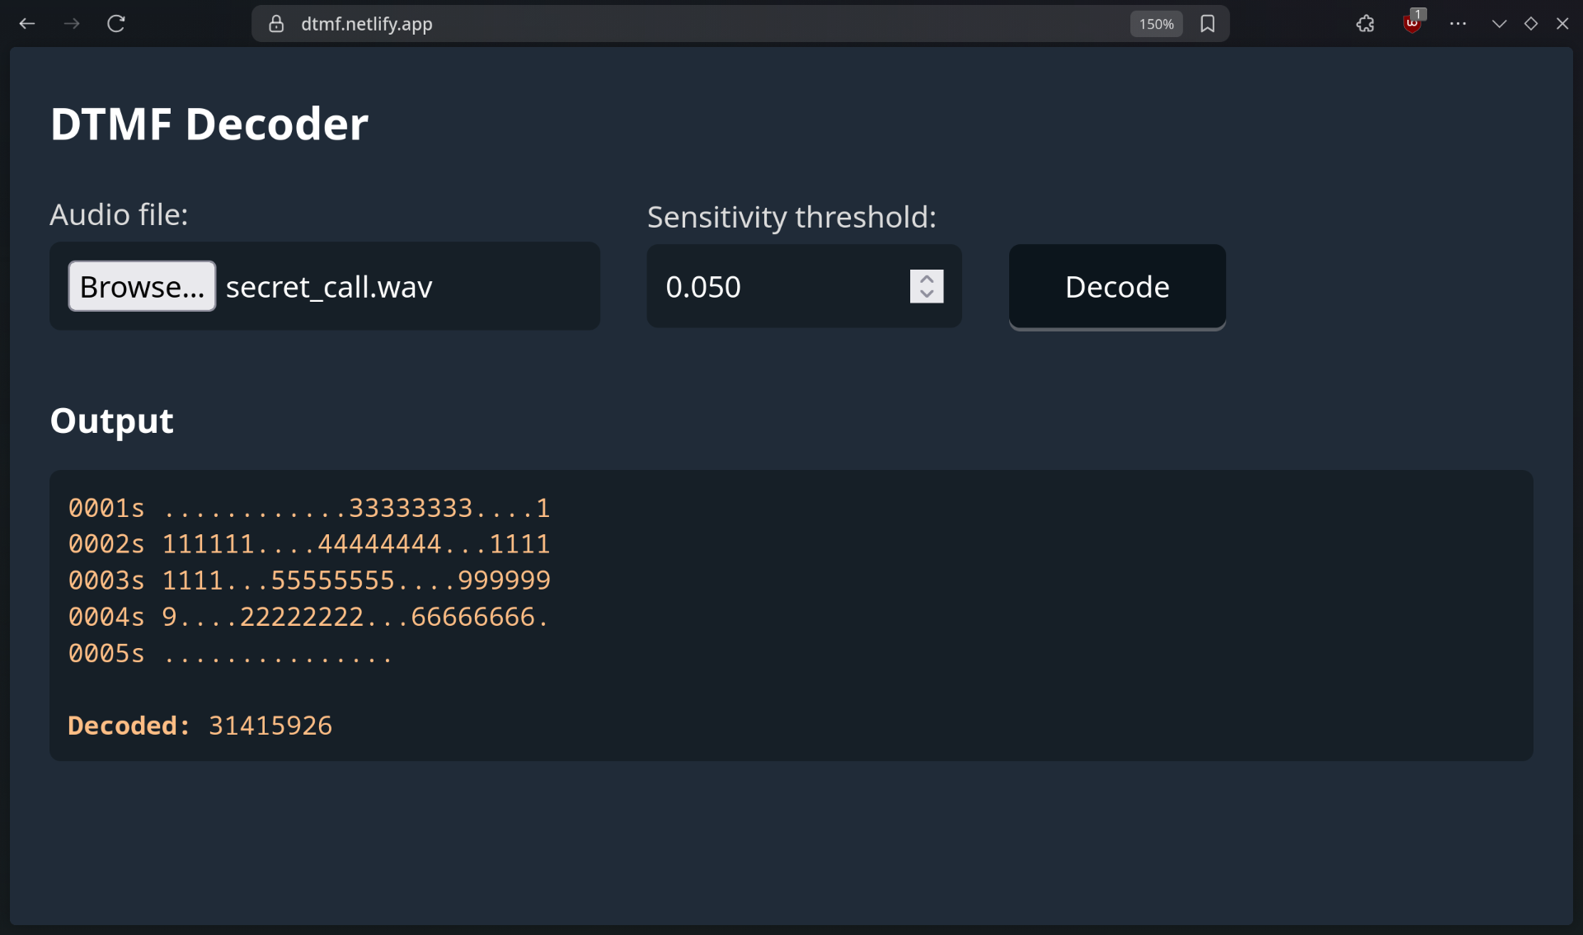Decrease sensitivity threshold with down arrow

point(926,294)
